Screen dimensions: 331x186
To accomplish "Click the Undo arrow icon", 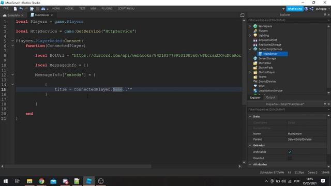I will click(21, 9).
